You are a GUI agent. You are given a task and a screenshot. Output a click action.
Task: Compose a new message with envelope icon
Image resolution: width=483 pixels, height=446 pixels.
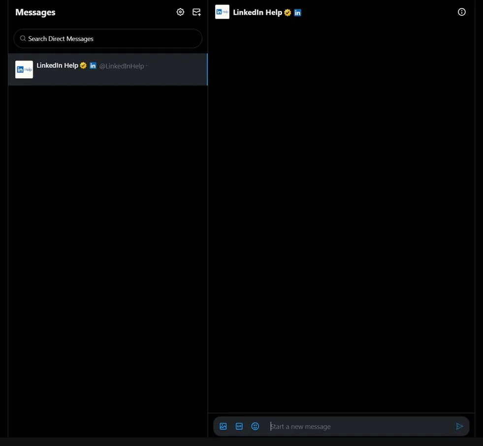pyautogui.click(x=196, y=12)
